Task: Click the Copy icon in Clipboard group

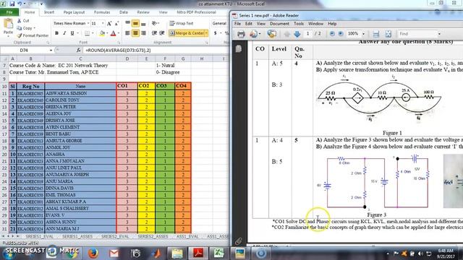Action: (x=20, y=28)
